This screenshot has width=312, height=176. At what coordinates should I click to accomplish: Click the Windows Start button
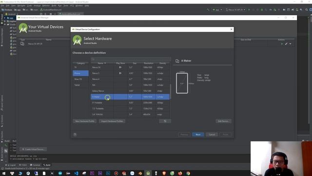[4, 173]
